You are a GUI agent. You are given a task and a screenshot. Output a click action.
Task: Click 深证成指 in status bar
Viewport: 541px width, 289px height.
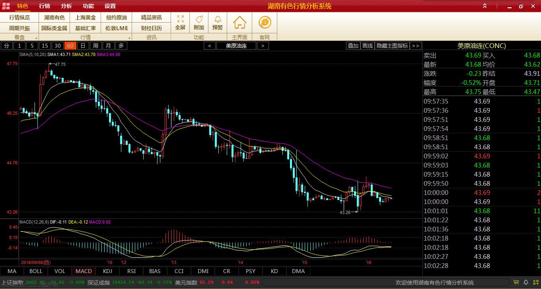point(99,283)
